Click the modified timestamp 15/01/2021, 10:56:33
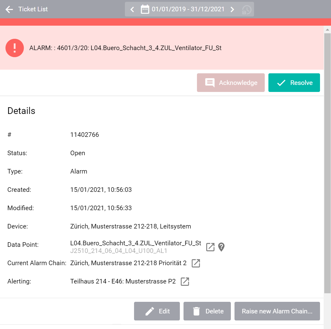 tap(101, 208)
